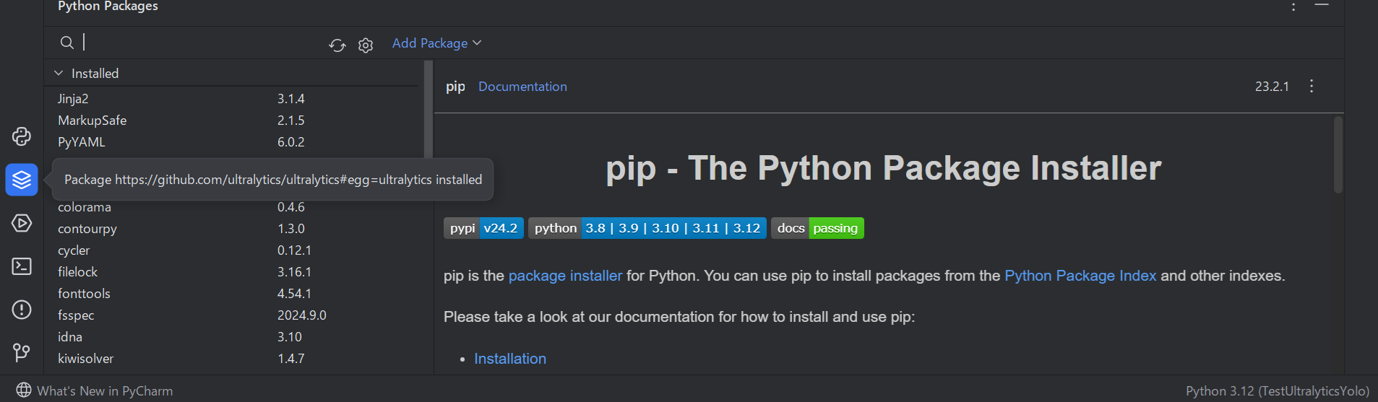Click the documentation pane vertical scrollbar
This screenshot has height=402, width=1378.
1338,155
